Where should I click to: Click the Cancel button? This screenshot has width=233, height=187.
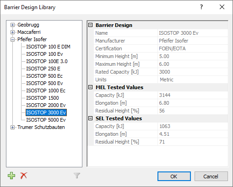[x=211, y=176]
